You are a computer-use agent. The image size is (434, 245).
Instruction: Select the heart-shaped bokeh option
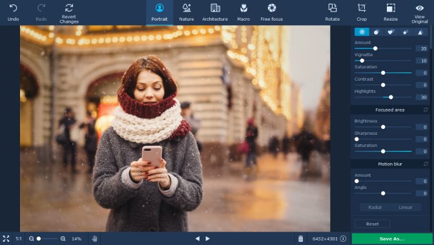(390, 32)
